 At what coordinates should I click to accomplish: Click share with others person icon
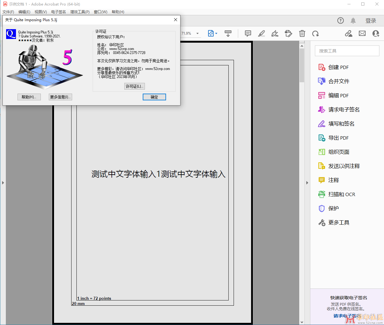tap(376, 33)
